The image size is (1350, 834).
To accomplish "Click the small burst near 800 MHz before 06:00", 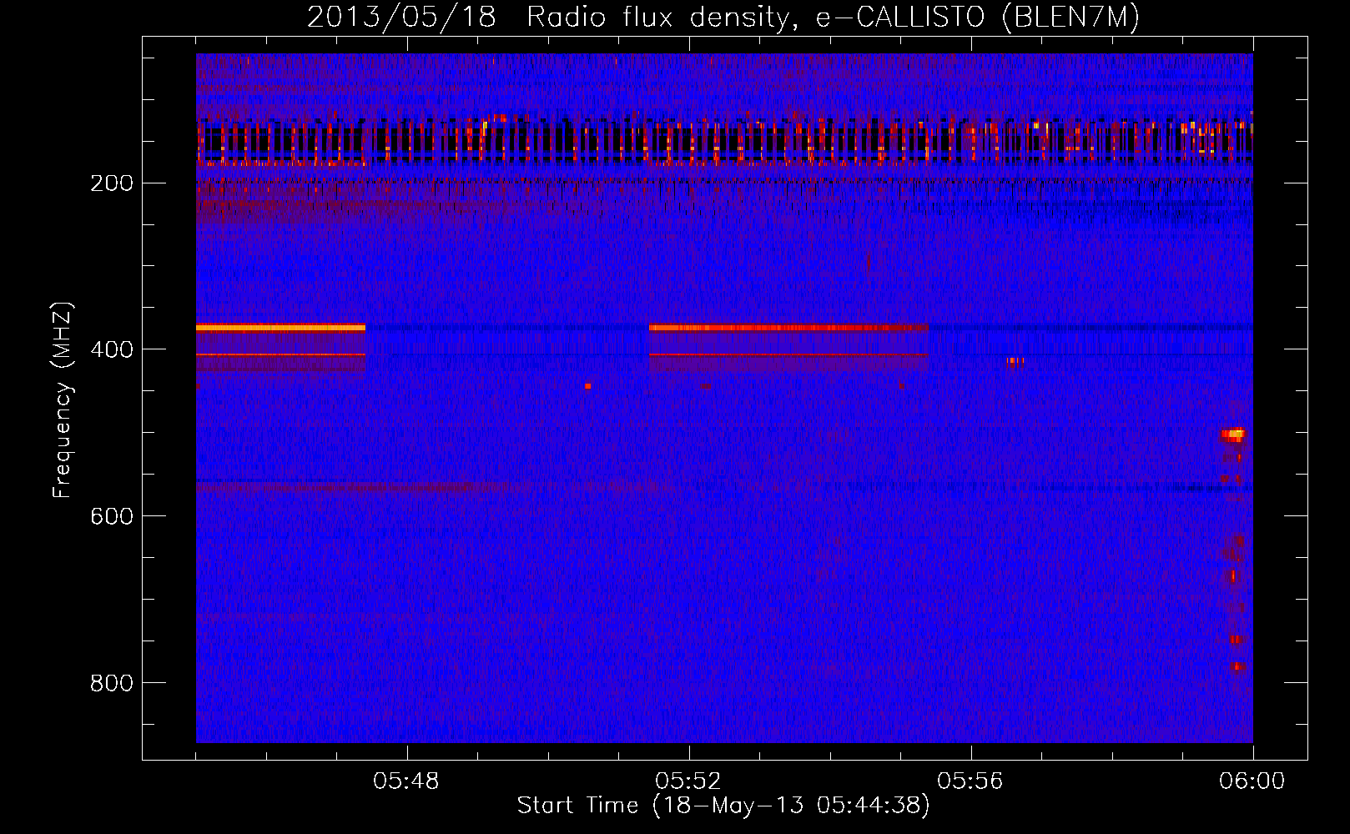I will (x=1237, y=666).
